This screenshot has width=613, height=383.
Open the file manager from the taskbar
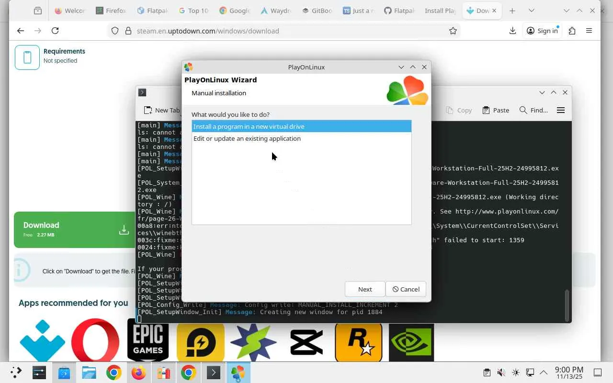pos(89,372)
